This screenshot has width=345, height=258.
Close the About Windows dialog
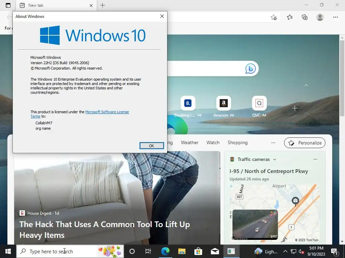[x=162, y=16]
